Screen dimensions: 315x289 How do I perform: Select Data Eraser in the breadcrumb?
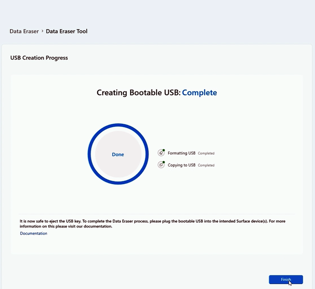click(24, 31)
